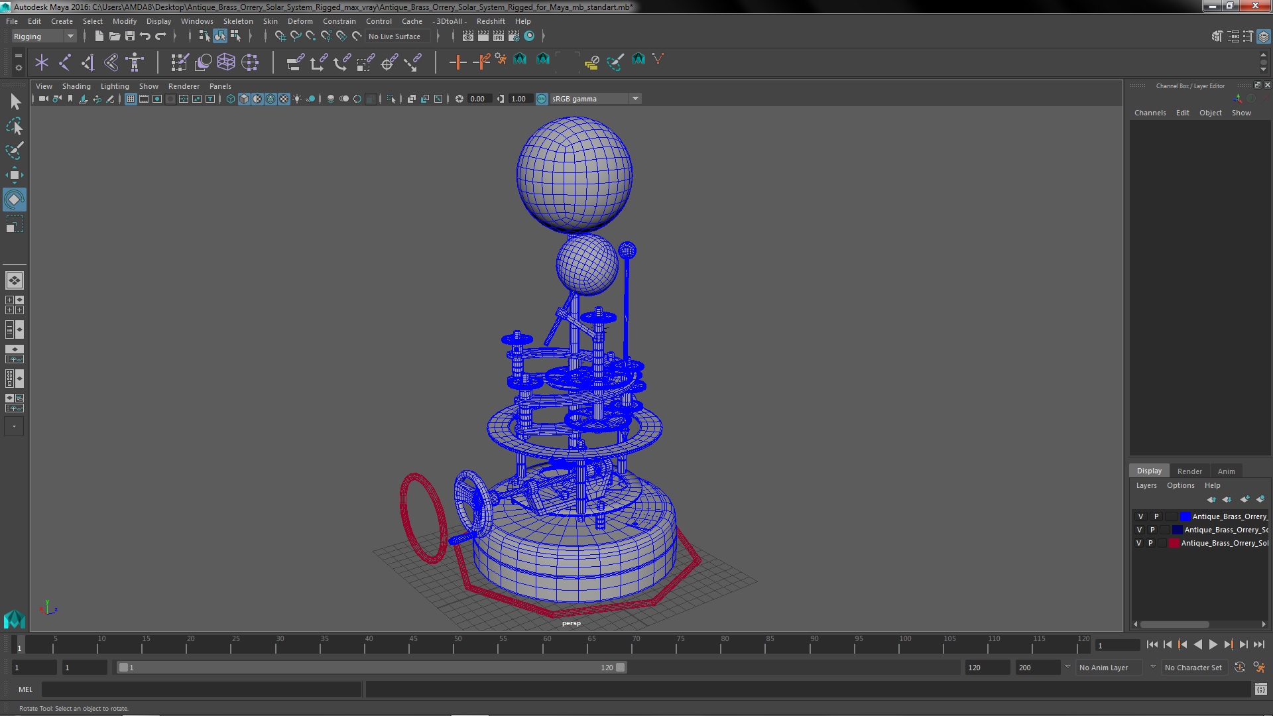Go to start of playback range
Viewport: 1273px width, 716px height.
pos(1152,644)
